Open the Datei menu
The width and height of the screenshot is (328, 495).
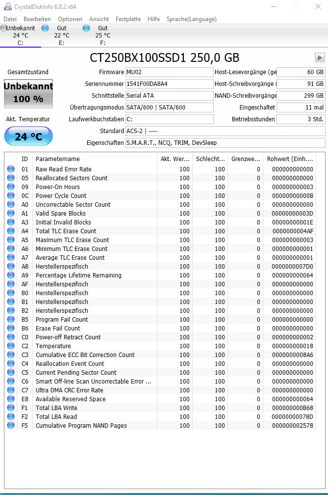10,19
